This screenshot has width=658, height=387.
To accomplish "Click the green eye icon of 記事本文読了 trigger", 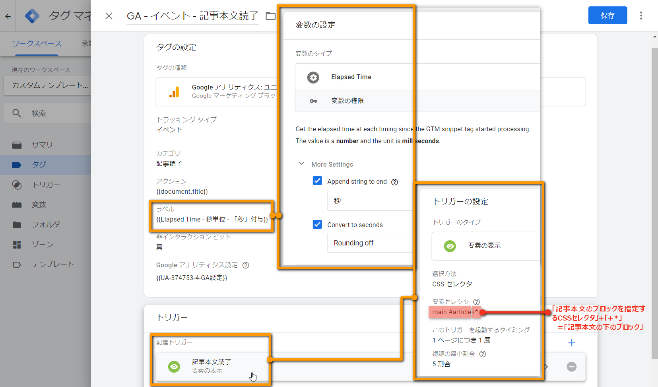I will [174, 366].
